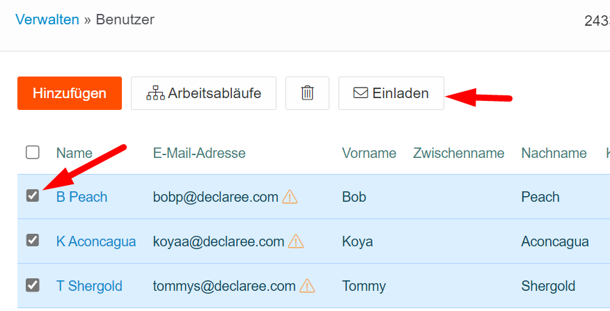
Task: Sort by Vorname column header
Action: 369,153
